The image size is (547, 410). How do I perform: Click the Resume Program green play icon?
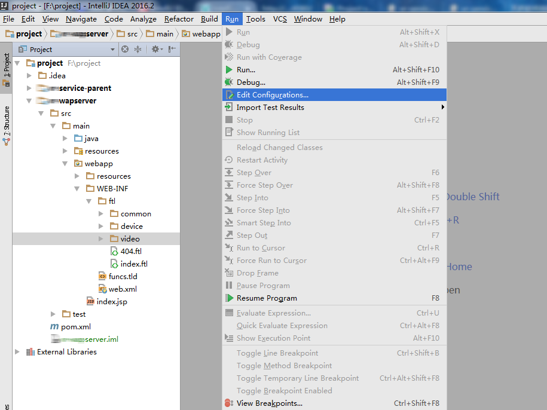[x=229, y=298]
